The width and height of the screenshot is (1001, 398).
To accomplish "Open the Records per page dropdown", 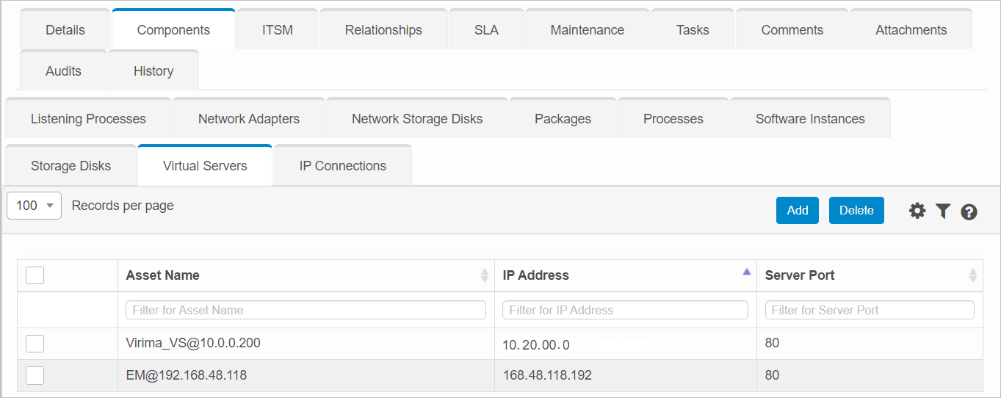I will 34,206.
